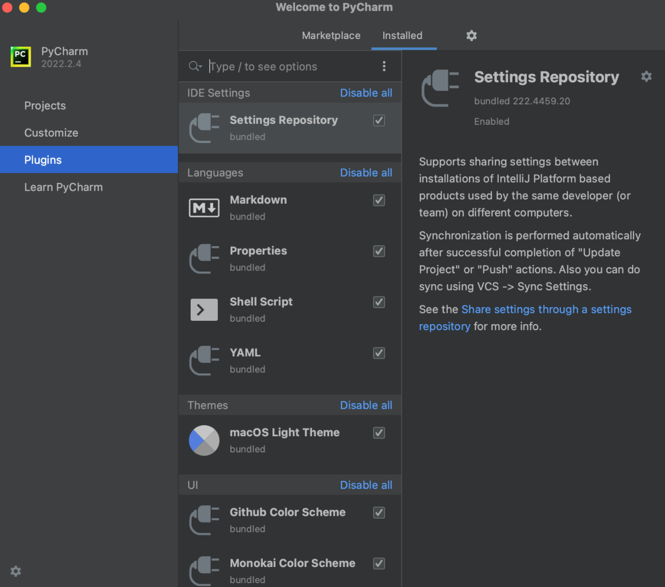Open plugin manager gear beside Installed tab

471,36
